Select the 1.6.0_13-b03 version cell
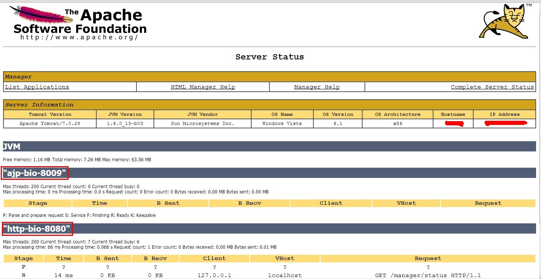 125,123
